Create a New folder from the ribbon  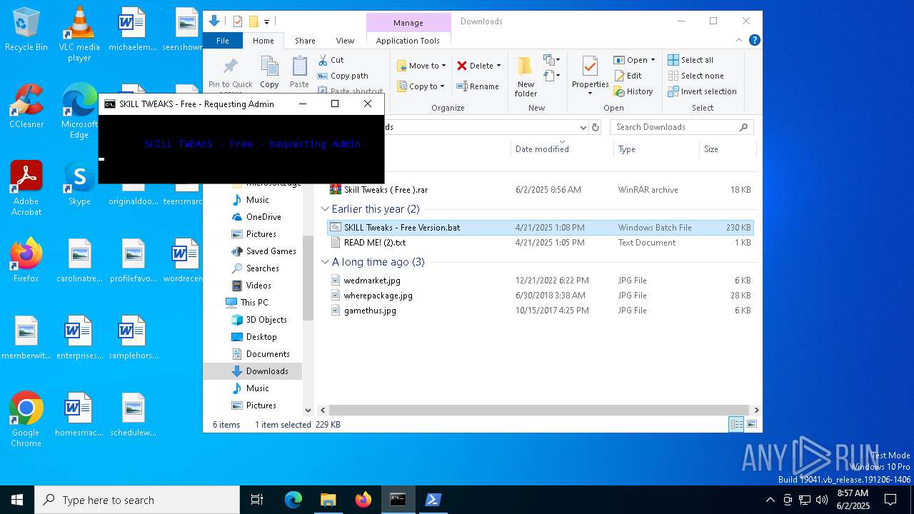tap(526, 76)
